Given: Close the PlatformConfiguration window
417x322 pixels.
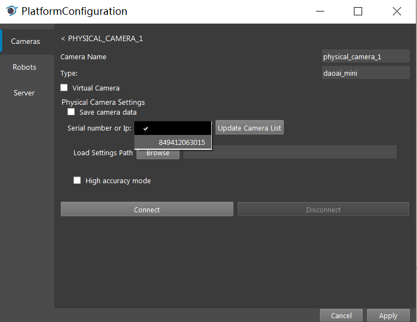Looking at the screenshot, I should pyautogui.click(x=397, y=12).
